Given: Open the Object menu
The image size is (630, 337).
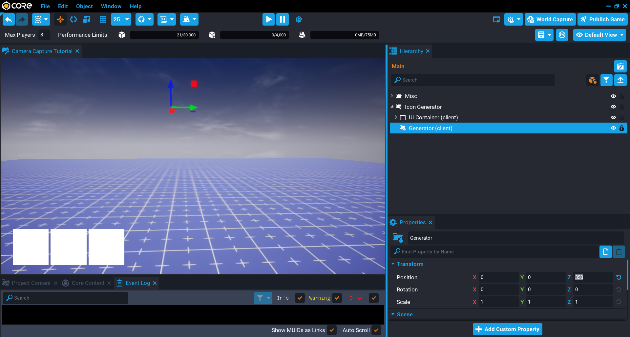Looking at the screenshot, I should coord(84,6).
